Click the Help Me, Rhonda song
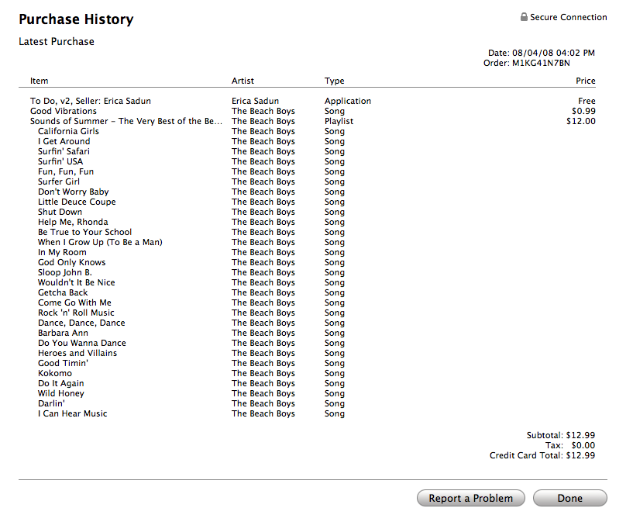Screen dimensions: 633x515 point(73,222)
